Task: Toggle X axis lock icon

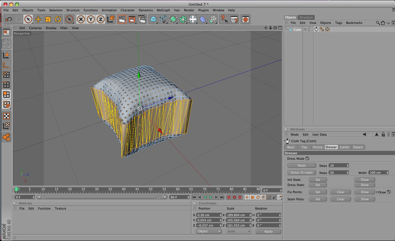Action: 81,19
